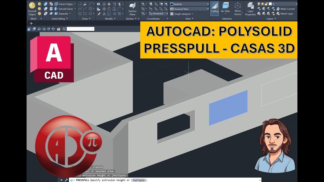Open the Realistic visual style dropdown
Viewport: 324px width, 182px height.
pos(189,4)
